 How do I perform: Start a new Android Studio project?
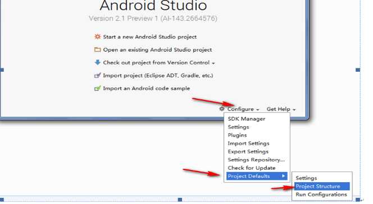149,37
